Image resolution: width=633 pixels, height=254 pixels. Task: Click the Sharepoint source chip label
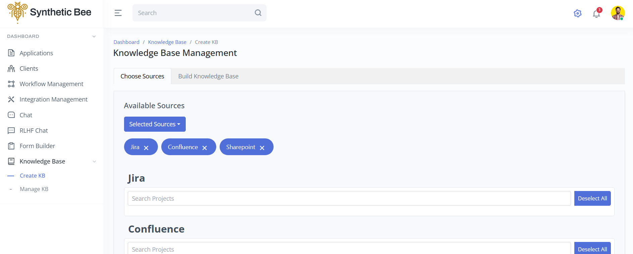tap(241, 147)
